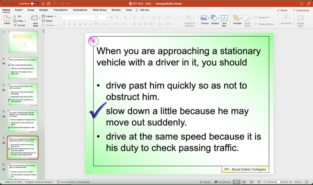Image resolution: width=313 pixels, height=185 pixels.
Task: Toggle Bold formatting
Action: [64, 24]
